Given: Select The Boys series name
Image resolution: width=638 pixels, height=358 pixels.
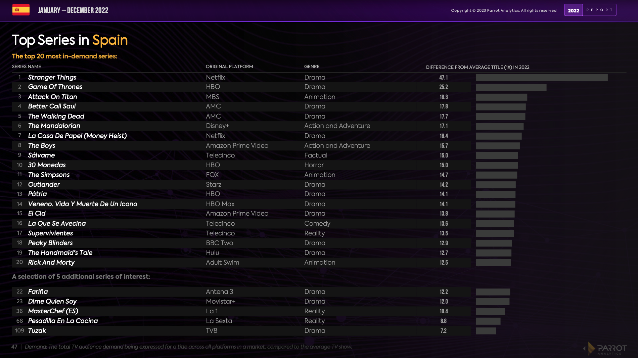Looking at the screenshot, I should [x=42, y=145].
